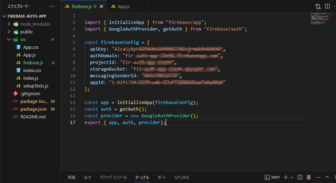Split the editor to the right
Viewport: 336px width, 183px height.
point(327,6)
